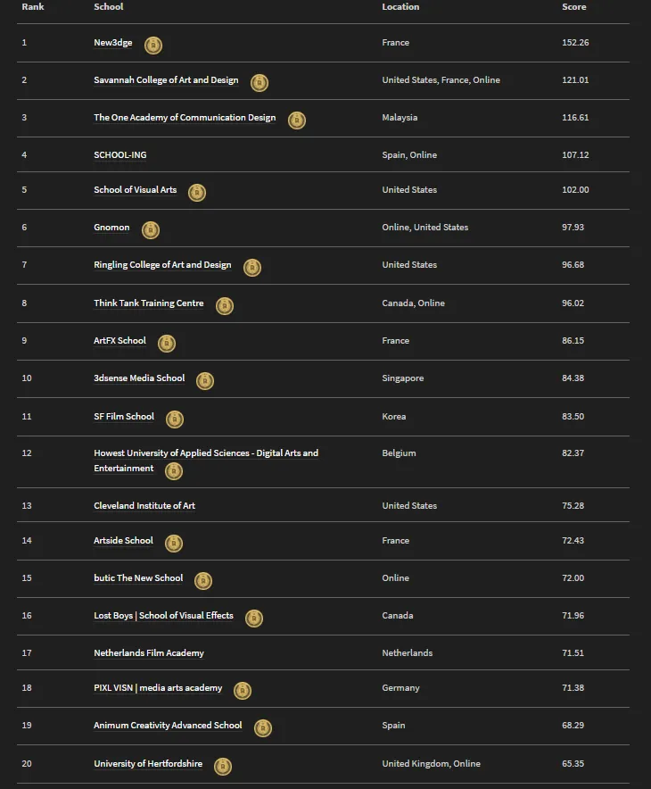The image size is (651, 789).
Task: Open Ringling College of Art and Design page
Action: point(162,265)
